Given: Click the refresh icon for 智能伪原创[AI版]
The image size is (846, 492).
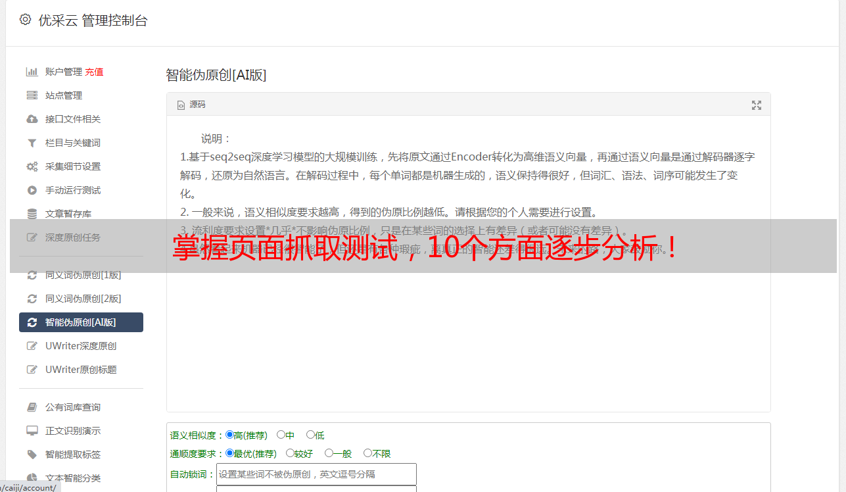Looking at the screenshot, I should [32, 322].
